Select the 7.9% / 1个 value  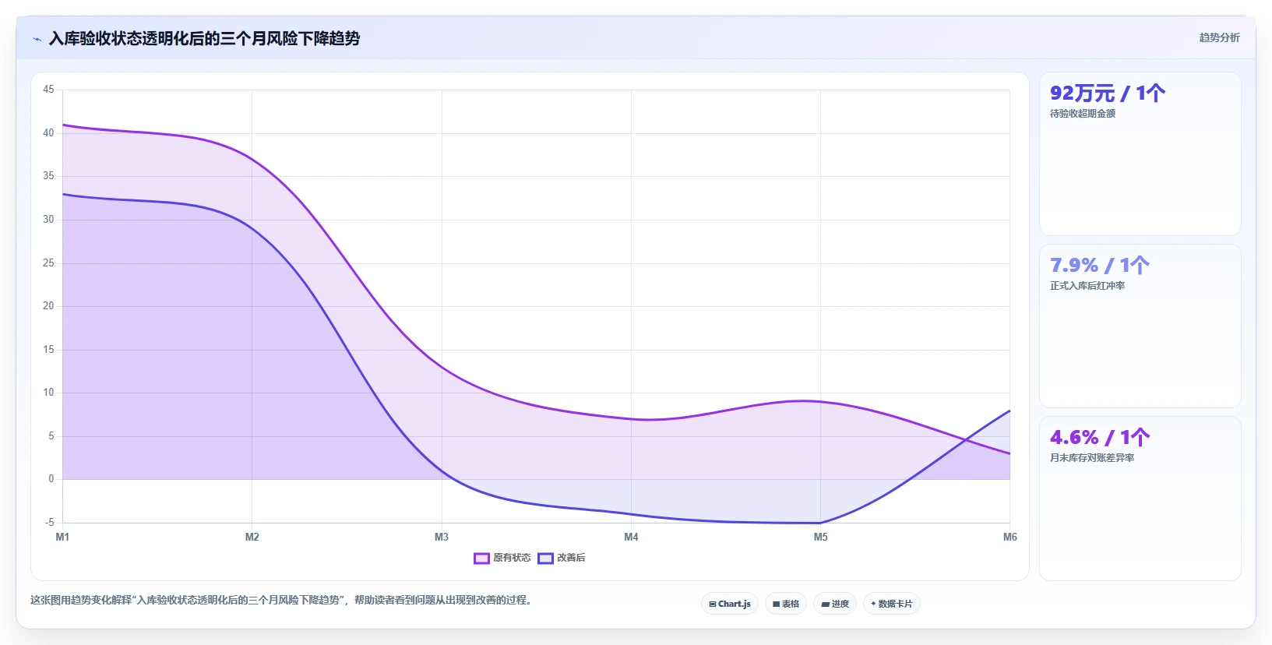tap(1100, 266)
